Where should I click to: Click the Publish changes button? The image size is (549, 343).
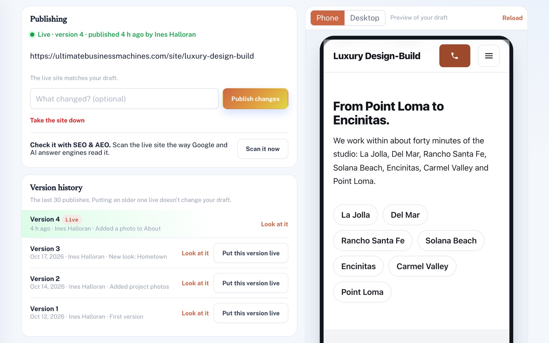coord(255,99)
